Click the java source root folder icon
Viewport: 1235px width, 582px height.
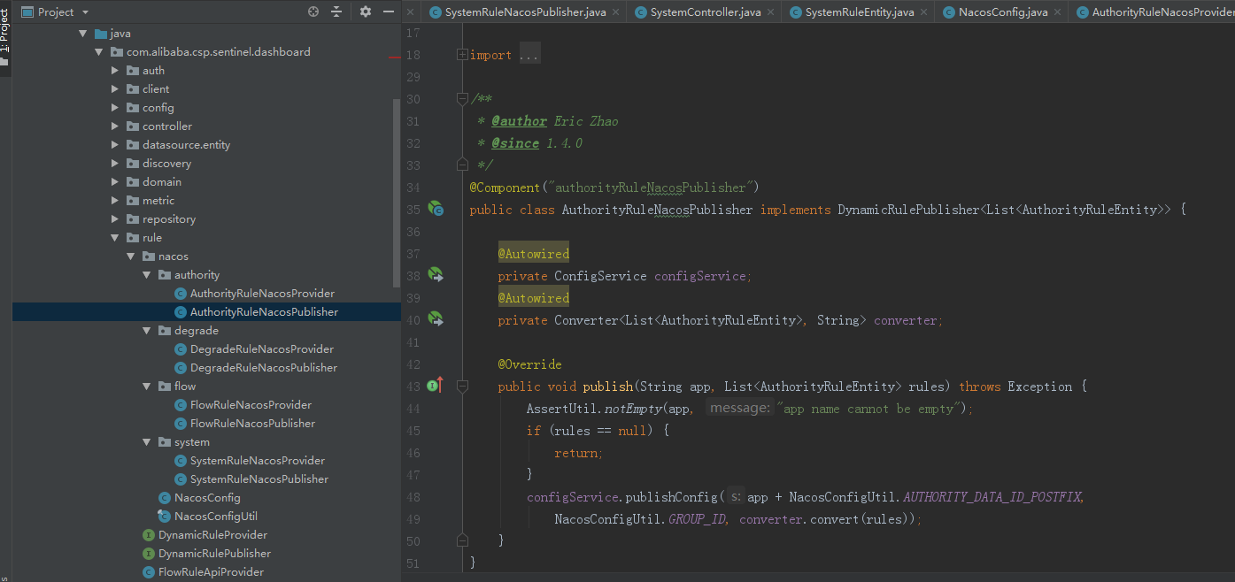click(x=100, y=34)
